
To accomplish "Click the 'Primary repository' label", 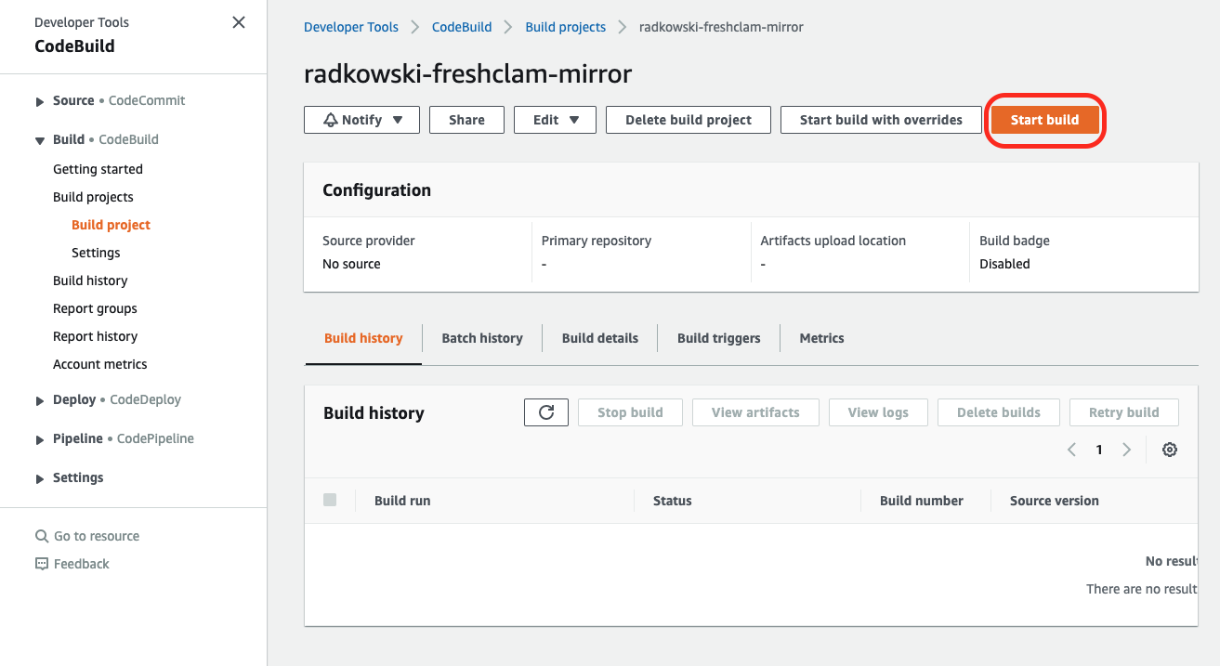I will (x=597, y=241).
